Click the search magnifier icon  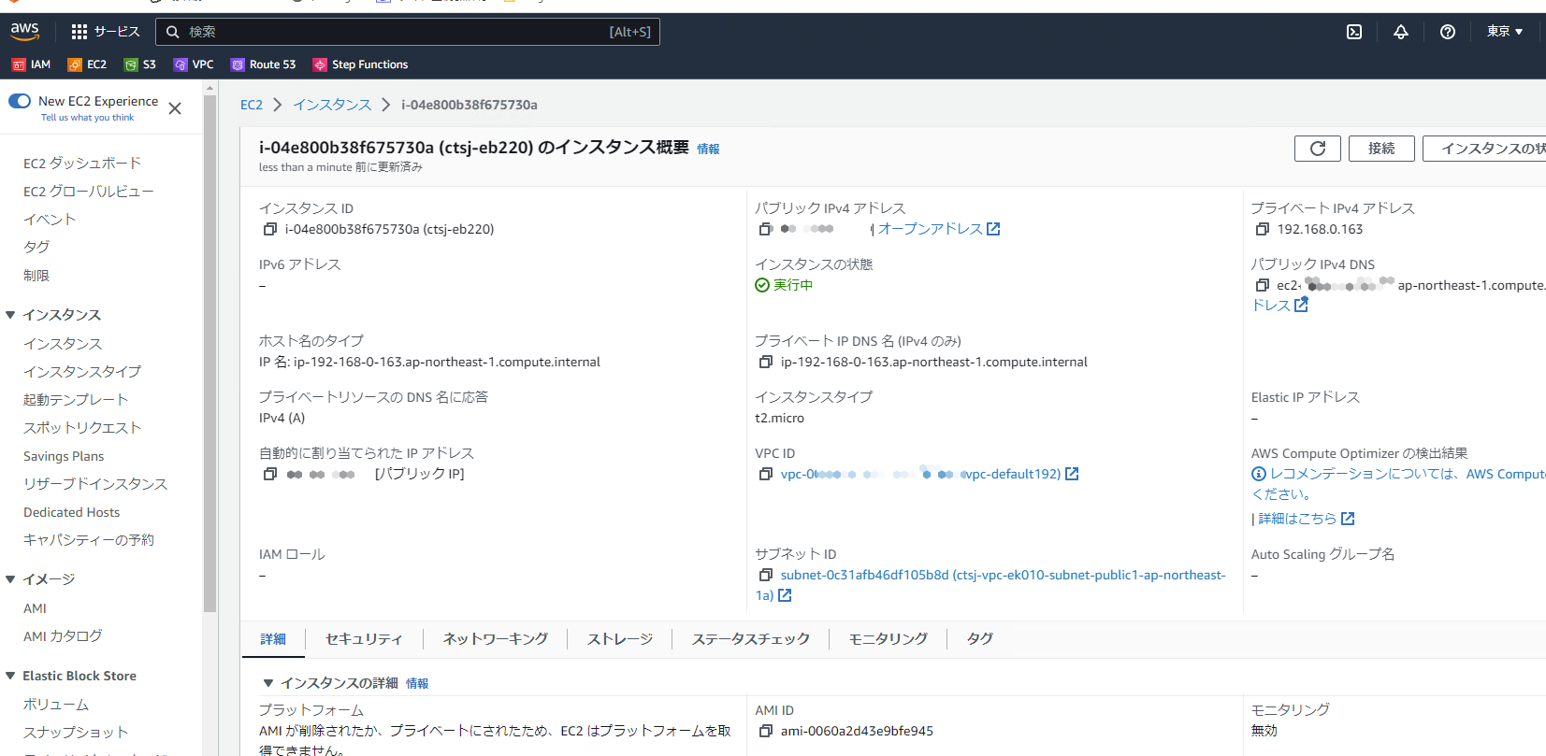172,32
